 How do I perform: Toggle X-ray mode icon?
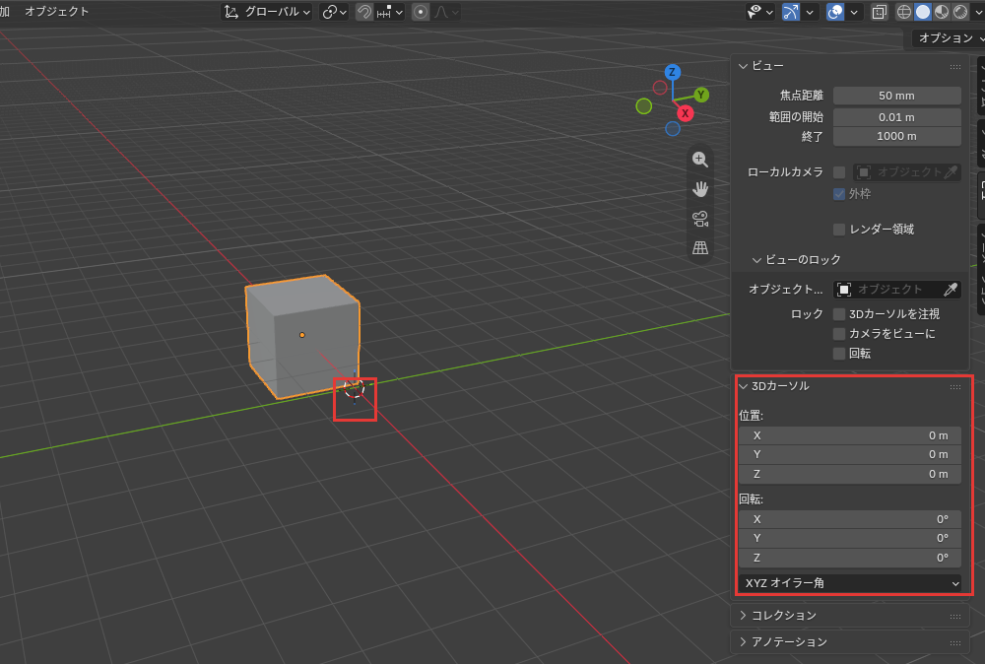coord(880,12)
